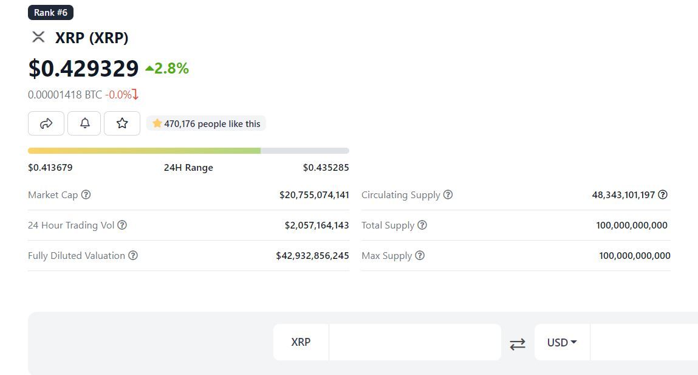
Task: Click Total Supply question mark icon
Action: [x=422, y=225]
